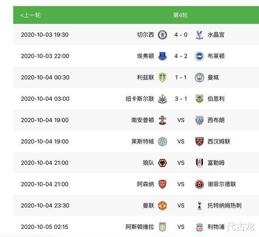Click the Wolves wolf-head crest

(x=162, y=163)
